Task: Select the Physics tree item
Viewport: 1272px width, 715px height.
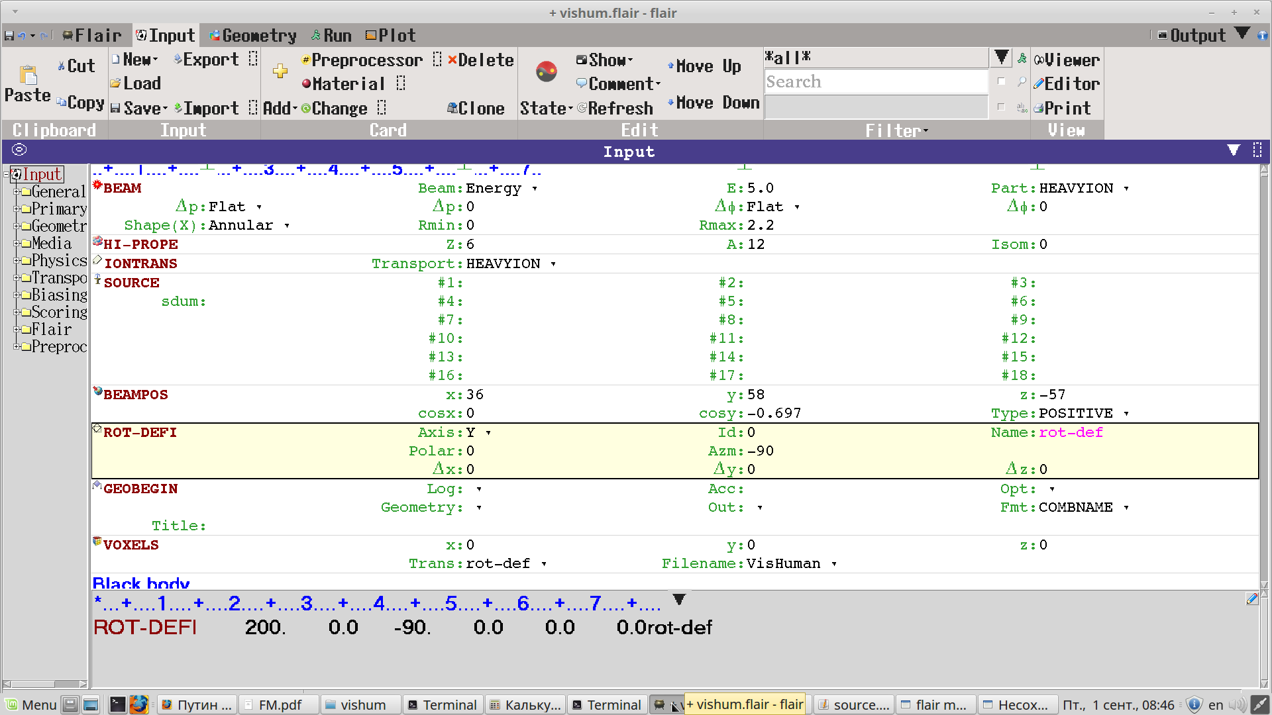Action: click(59, 261)
